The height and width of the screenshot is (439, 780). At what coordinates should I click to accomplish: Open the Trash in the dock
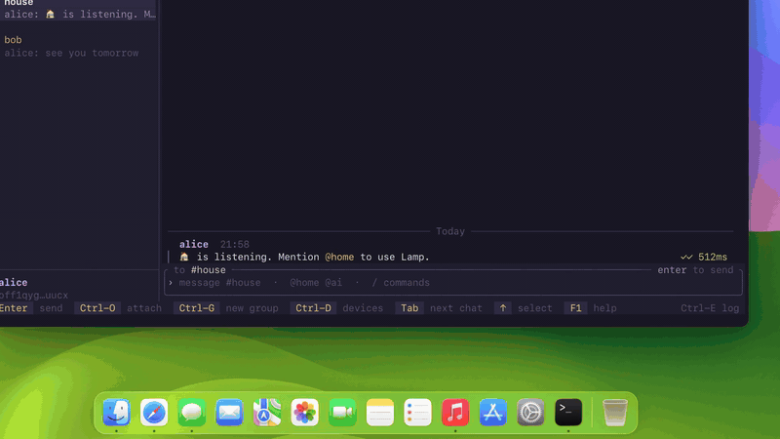coord(615,412)
